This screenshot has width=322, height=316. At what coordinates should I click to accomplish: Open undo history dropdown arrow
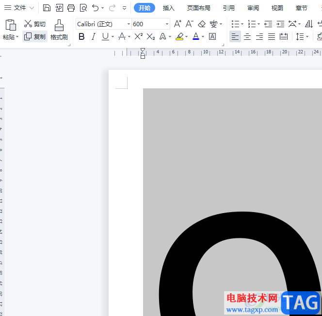(x=103, y=8)
